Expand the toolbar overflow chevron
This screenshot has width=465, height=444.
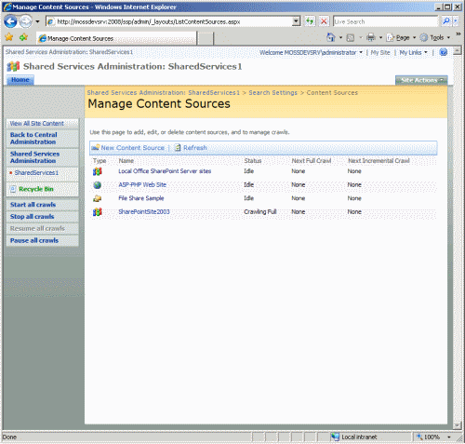458,34
